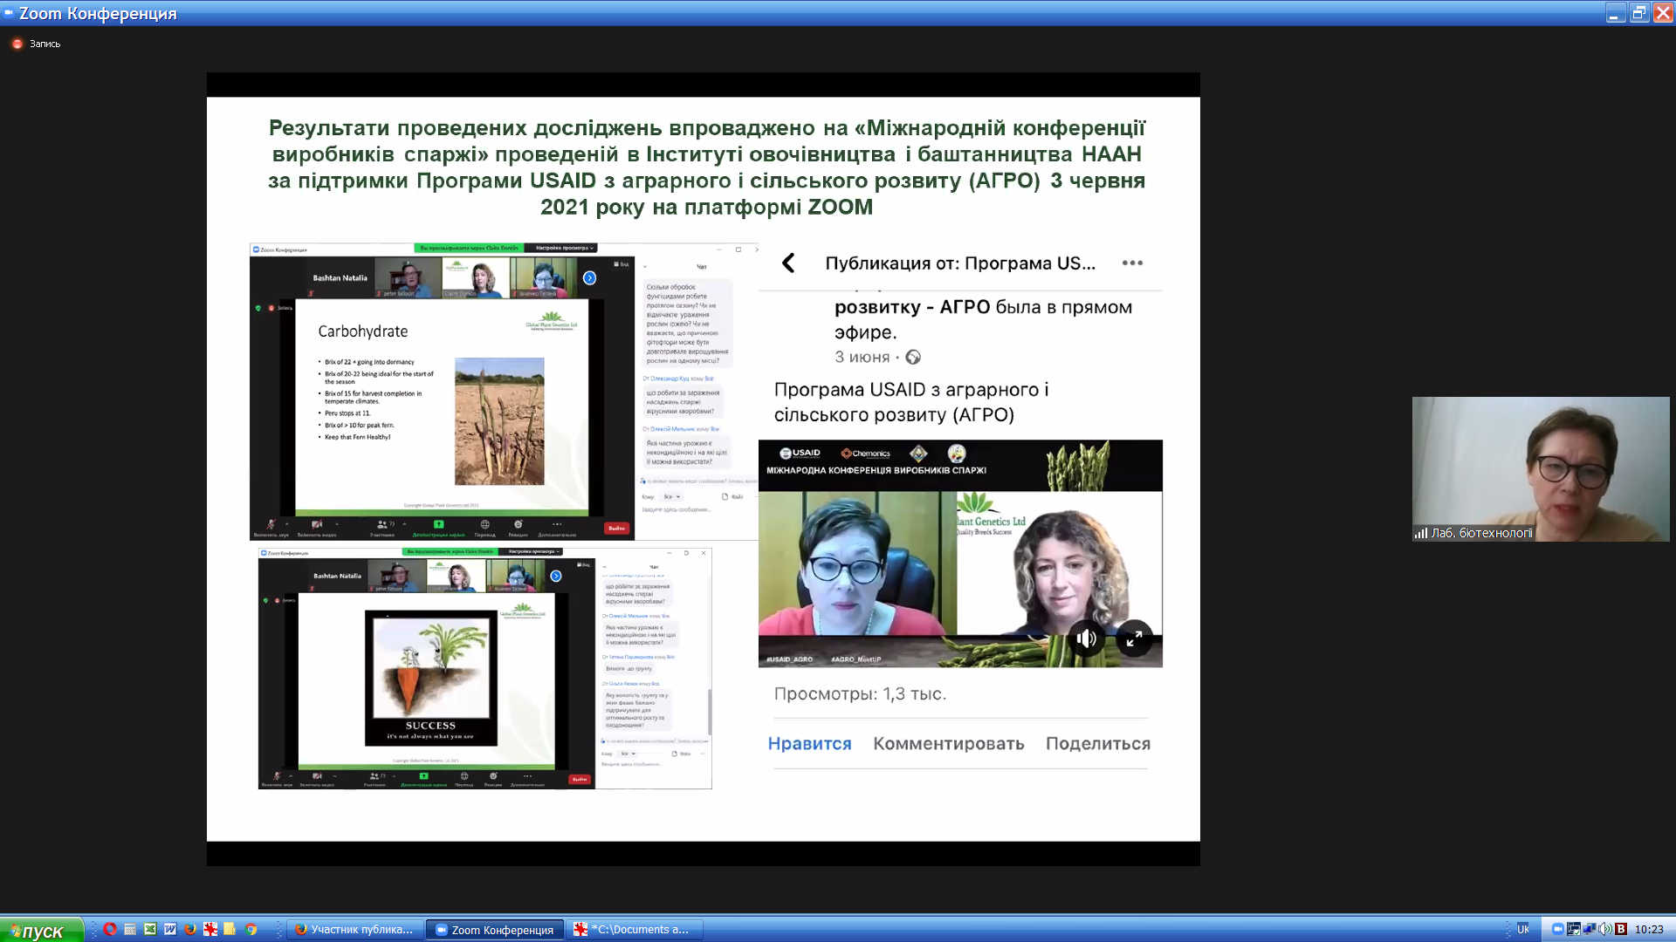Click the 10:23 clock in the tray
The height and width of the screenshot is (942, 1676).
coord(1648,929)
